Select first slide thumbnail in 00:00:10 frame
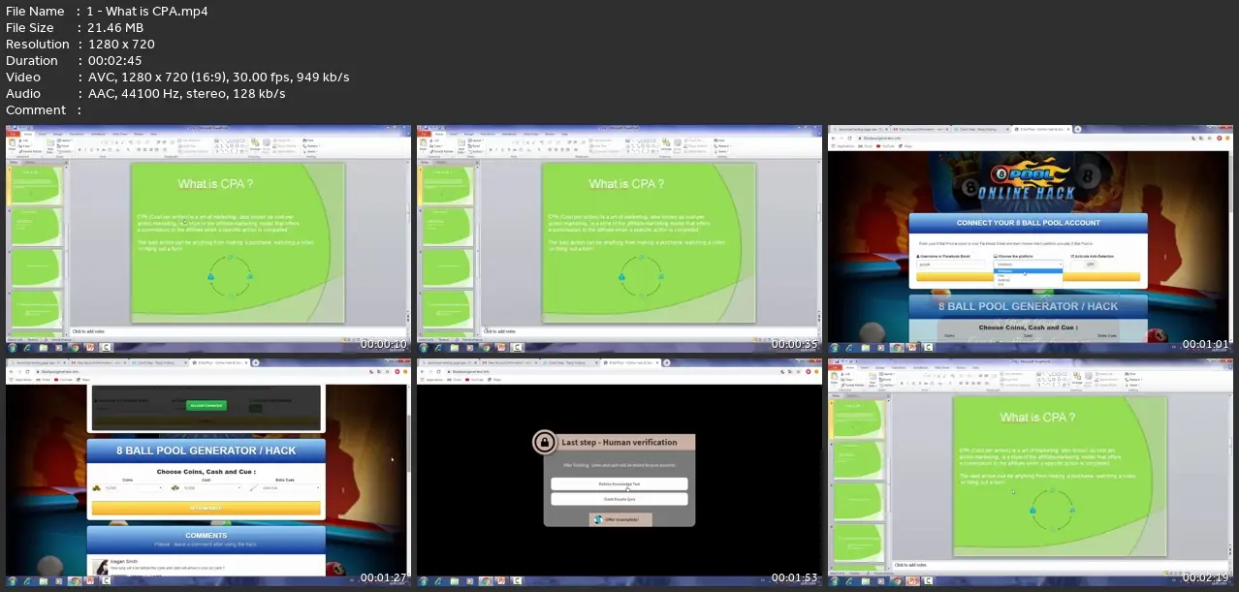This screenshot has width=1239, height=592. [37, 185]
